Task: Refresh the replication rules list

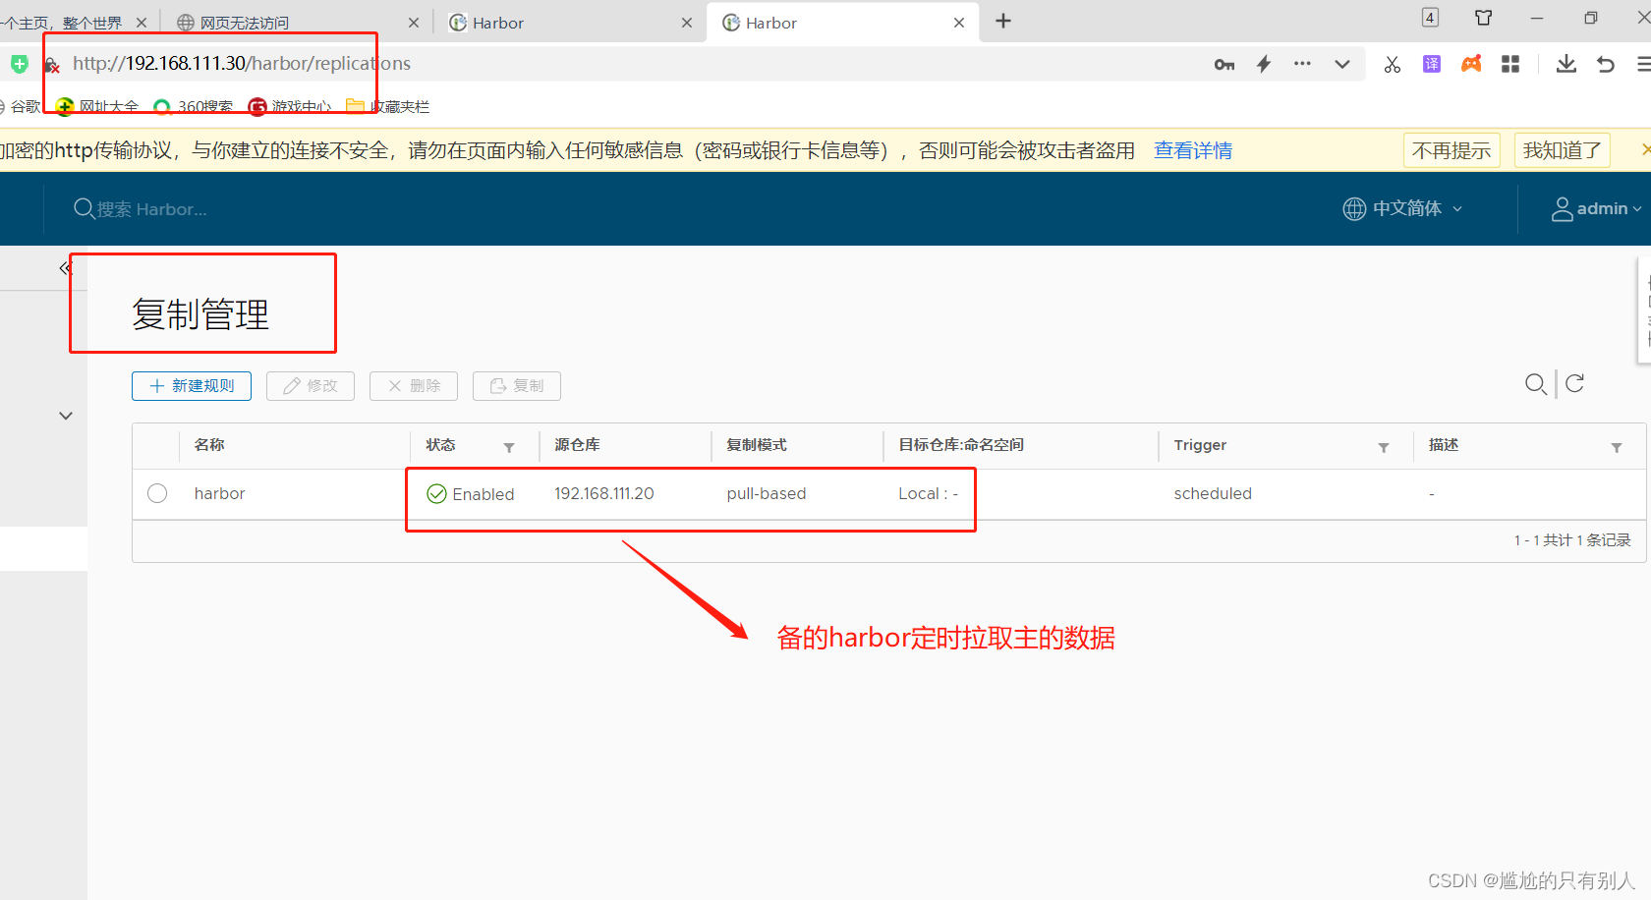Action: coord(1574,383)
